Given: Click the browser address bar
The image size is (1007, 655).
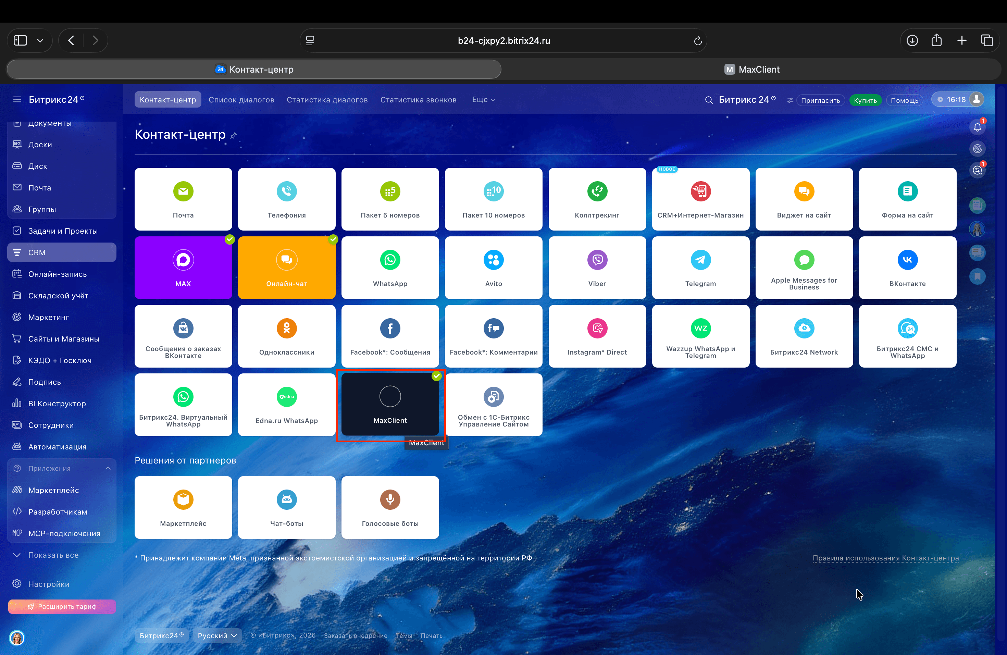Looking at the screenshot, I should pyautogui.click(x=503, y=41).
